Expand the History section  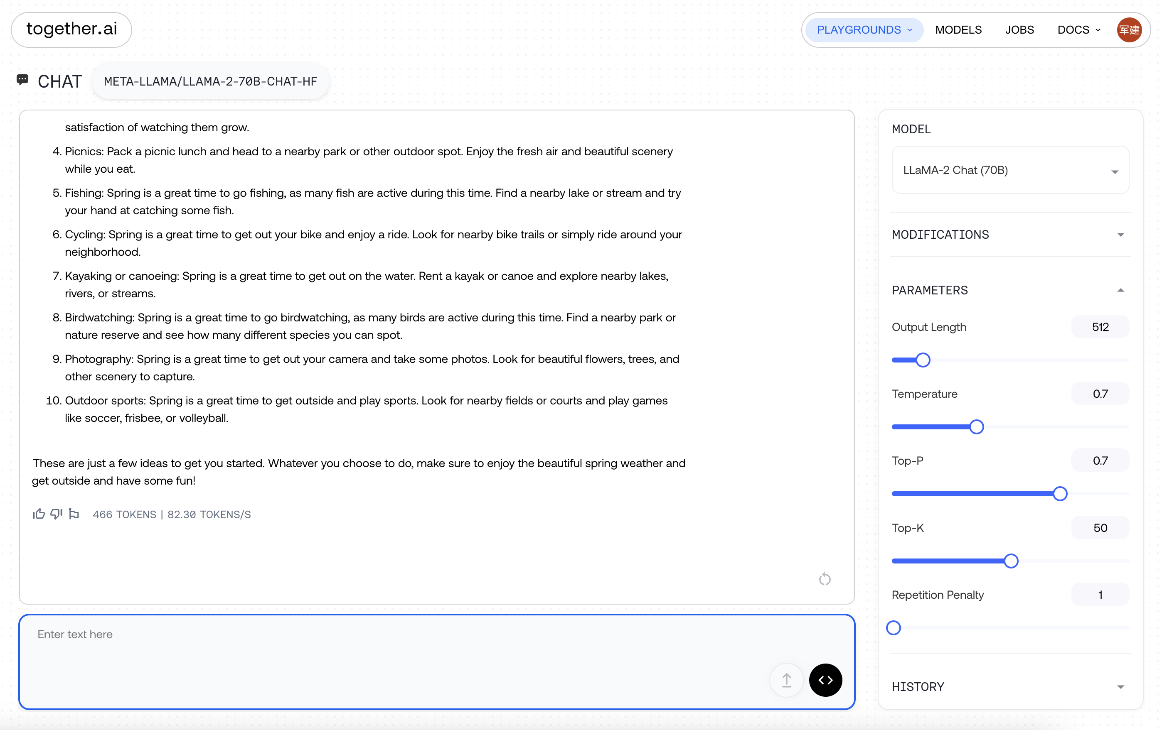1010,686
